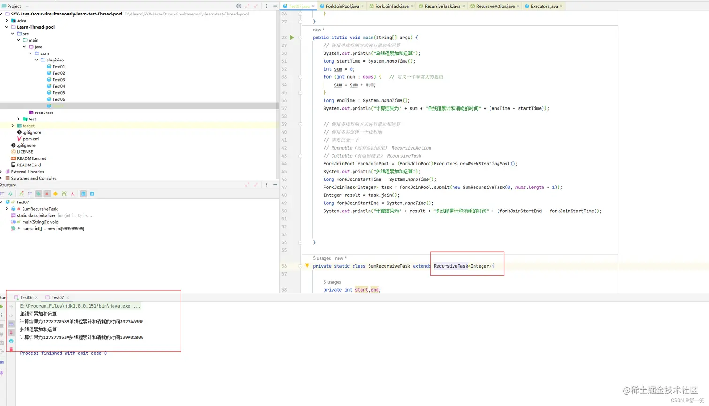Switch to the Executors.java tab

[544, 6]
